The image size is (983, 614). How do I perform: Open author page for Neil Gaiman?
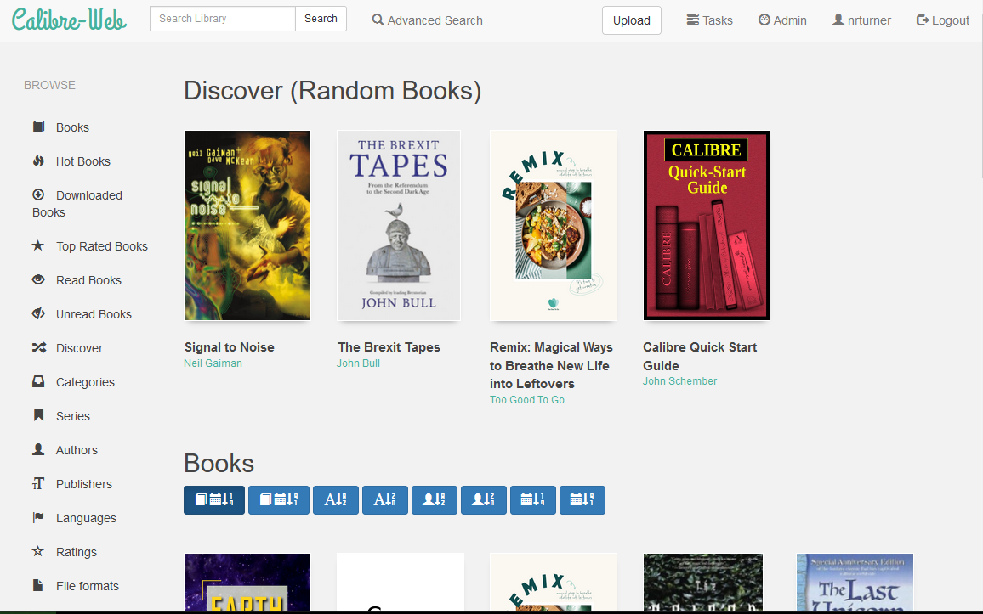213,363
